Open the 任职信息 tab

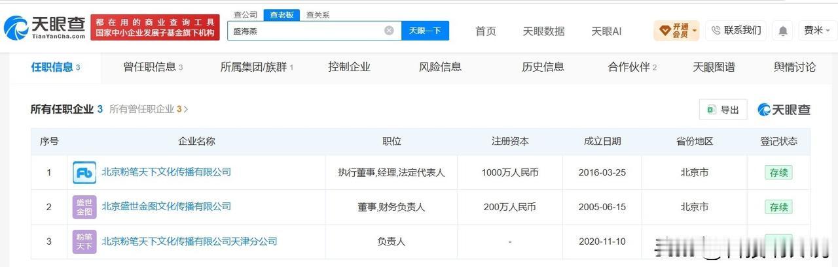click(x=55, y=67)
